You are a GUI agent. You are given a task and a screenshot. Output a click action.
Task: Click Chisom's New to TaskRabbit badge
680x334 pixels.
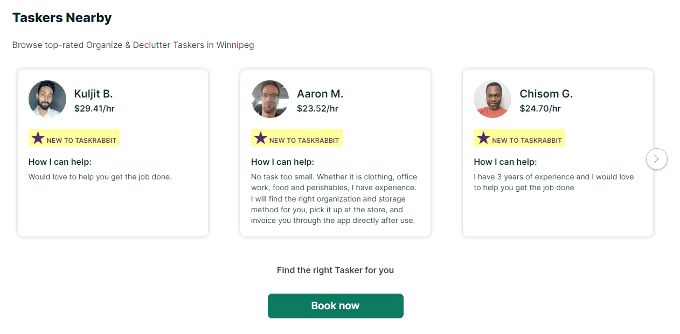coord(519,138)
